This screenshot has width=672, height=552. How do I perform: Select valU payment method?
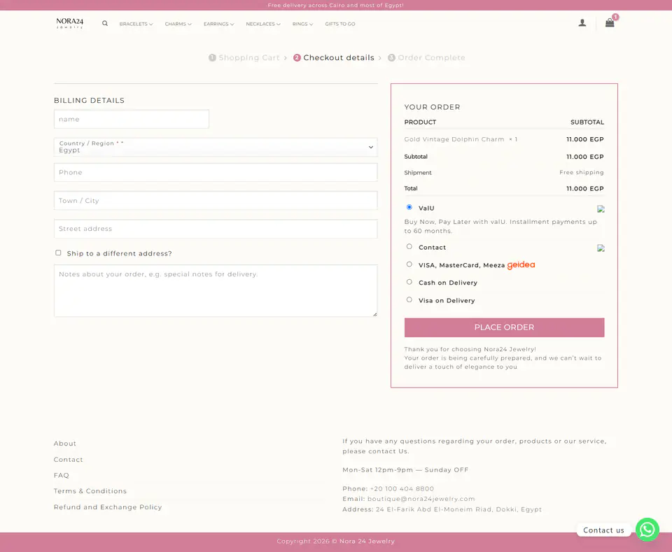tap(409, 207)
